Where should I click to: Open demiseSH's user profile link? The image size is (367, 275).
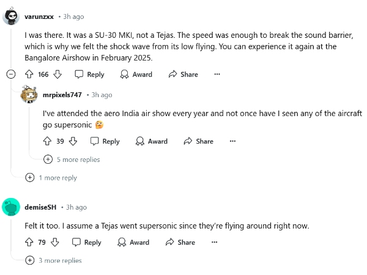[x=41, y=207]
